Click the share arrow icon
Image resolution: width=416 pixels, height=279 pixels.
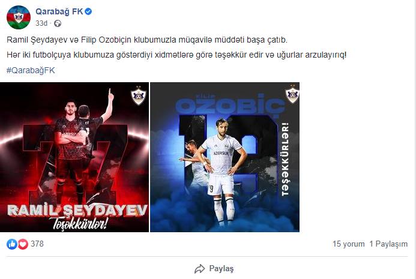pos(200,269)
